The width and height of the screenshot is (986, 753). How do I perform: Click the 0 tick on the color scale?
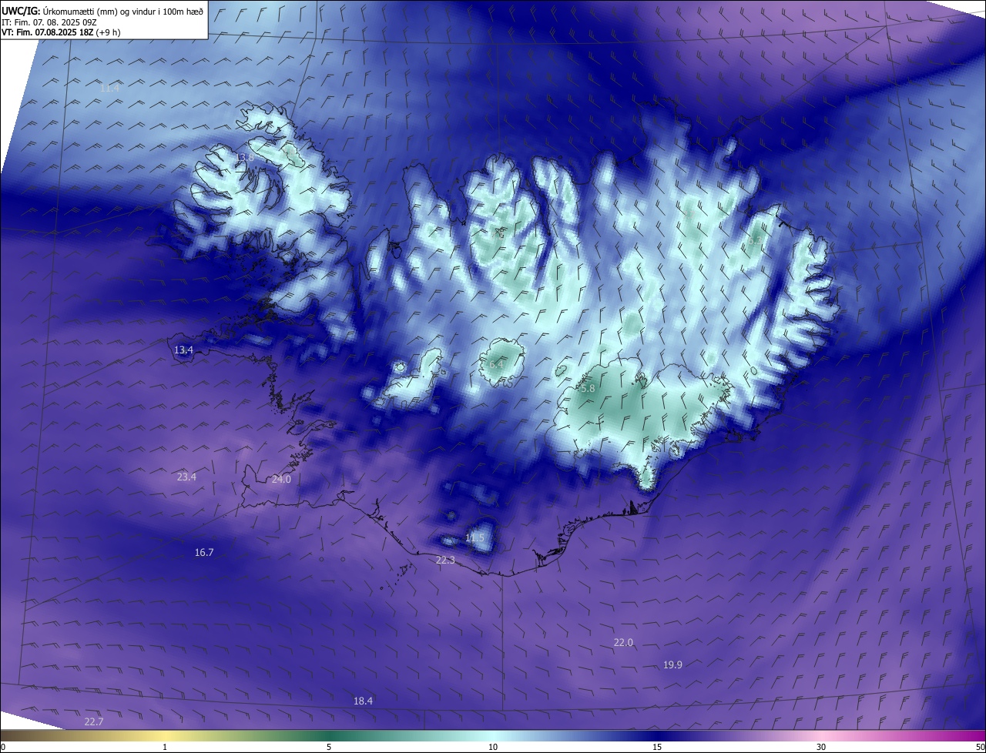pyautogui.click(x=3, y=747)
